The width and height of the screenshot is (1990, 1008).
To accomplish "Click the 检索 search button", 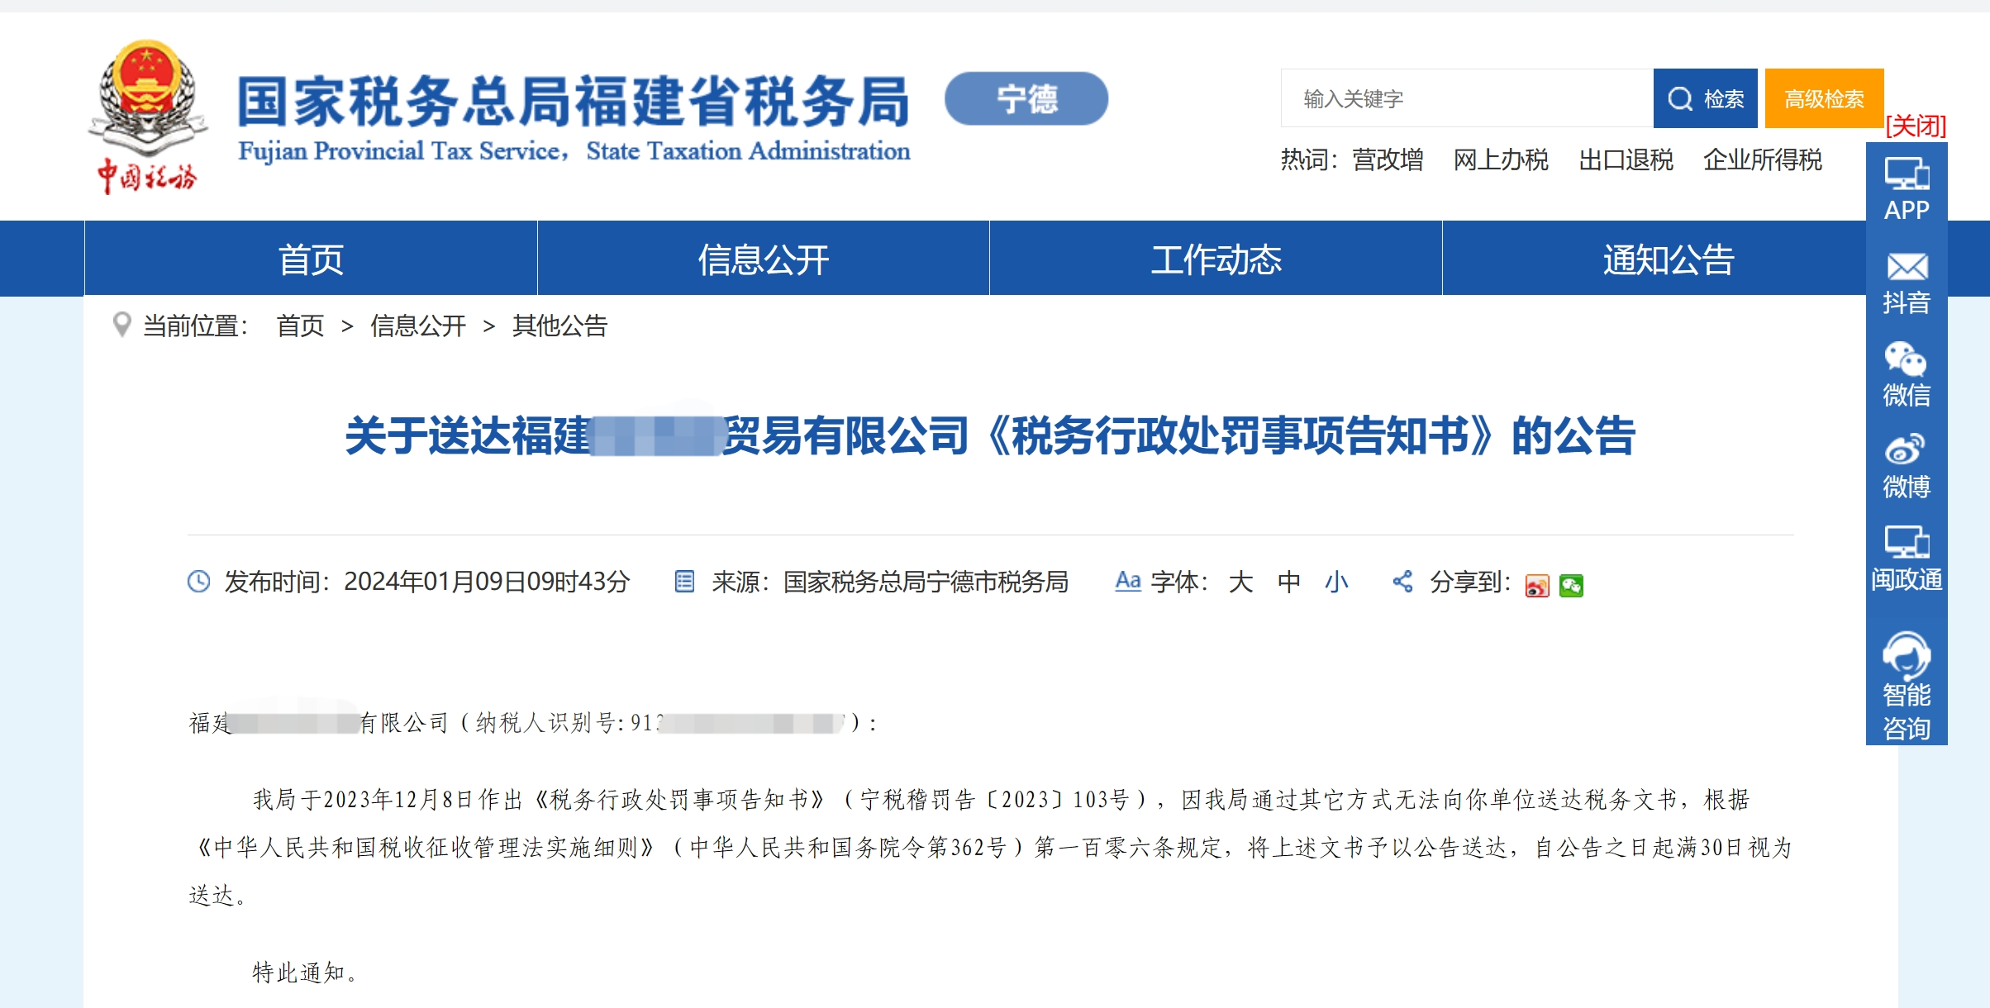I will point(1705,98).
